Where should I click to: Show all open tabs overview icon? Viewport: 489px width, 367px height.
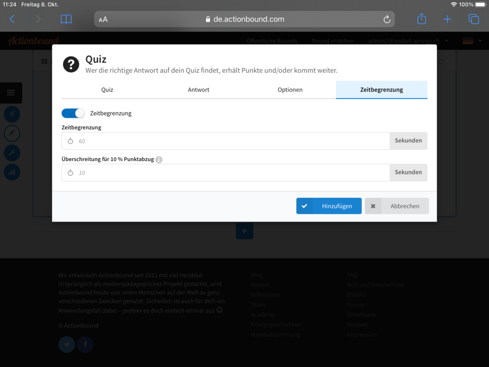(474, 19)
